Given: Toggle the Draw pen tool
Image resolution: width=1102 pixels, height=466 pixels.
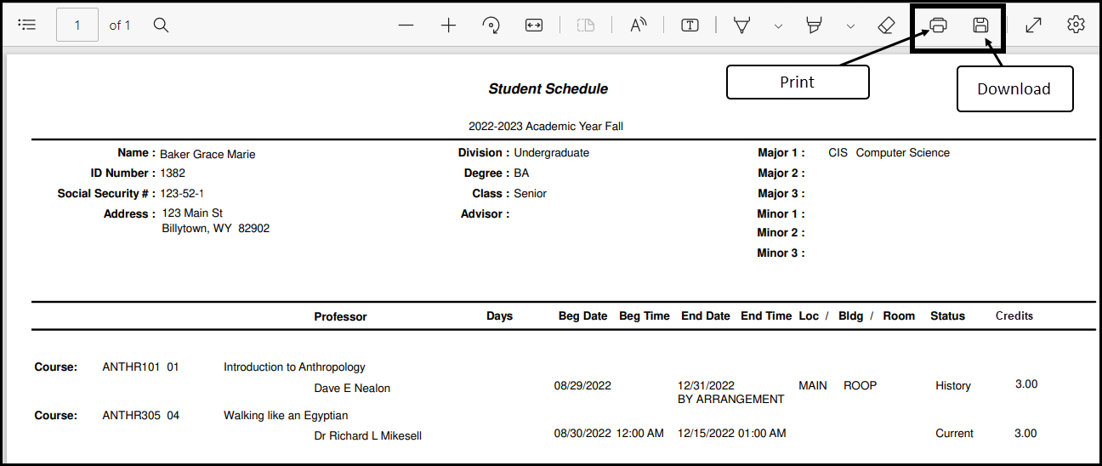Looking at the screenshot, I should click(741, 26).
